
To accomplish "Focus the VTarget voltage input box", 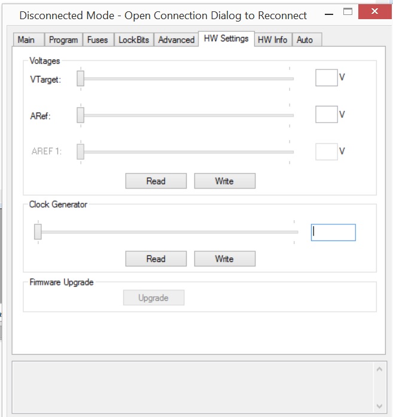I will pyautogui.click(x=327, y=78).
